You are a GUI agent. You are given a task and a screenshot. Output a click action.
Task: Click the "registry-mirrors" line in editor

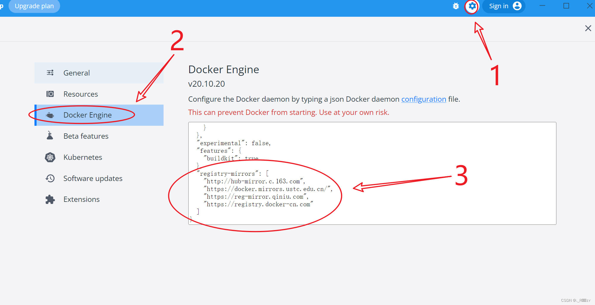[x=233, y=174]
